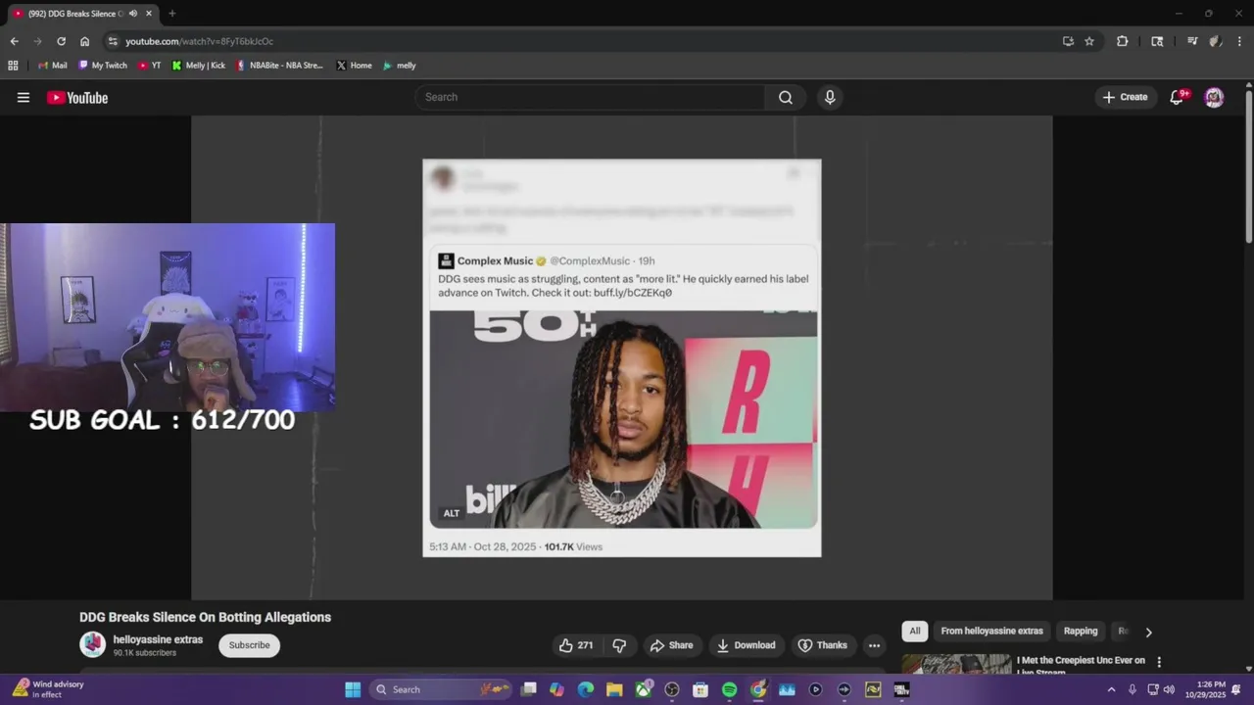Click the Download button
1254x705 pixels.
[747, 645]
